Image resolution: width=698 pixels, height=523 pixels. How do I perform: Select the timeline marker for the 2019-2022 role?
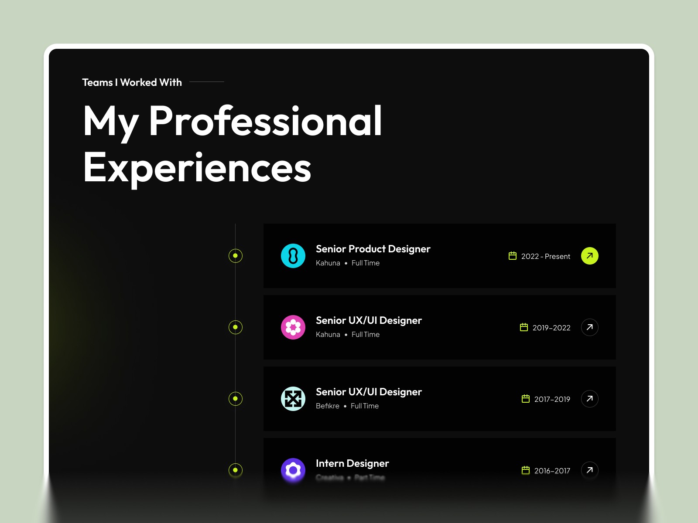(x=236, y=327)
